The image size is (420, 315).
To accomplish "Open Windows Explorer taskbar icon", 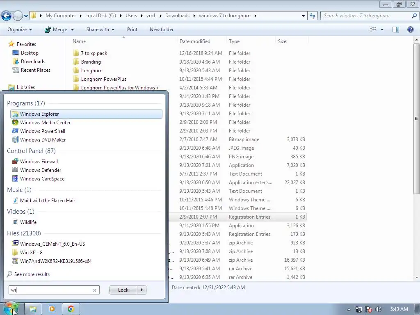I will [33, 309].
